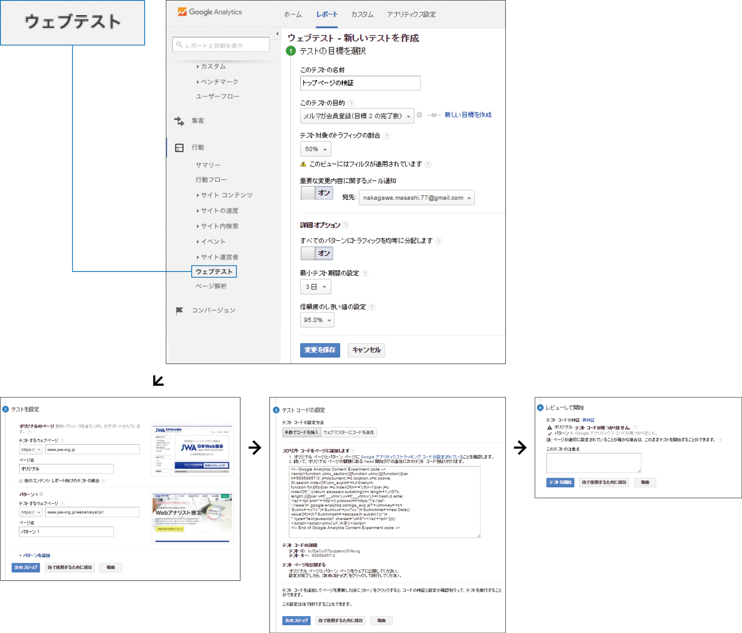Expand the サイト内検索 section
Viewport: 742px width, 633px height.
pos(217,226)
